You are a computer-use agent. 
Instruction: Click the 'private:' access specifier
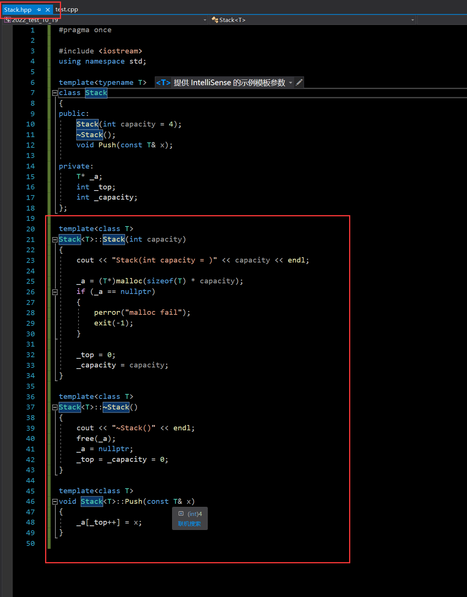point(76,166)
